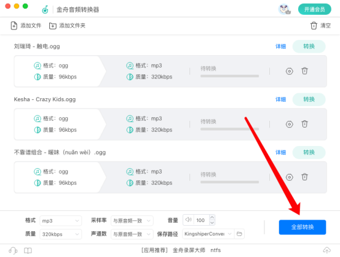Open the book tutorial icon

[28, 250]
